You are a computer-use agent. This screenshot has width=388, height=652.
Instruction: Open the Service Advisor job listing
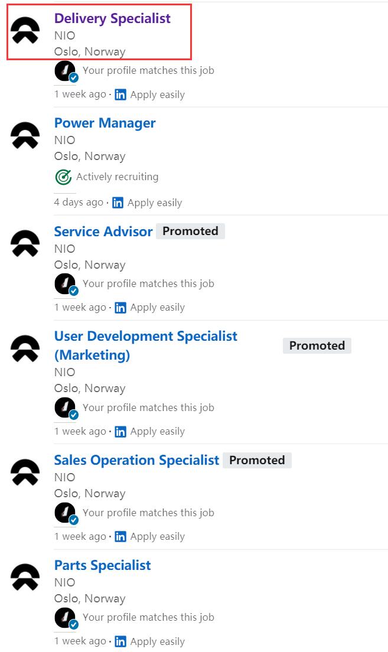103,232
